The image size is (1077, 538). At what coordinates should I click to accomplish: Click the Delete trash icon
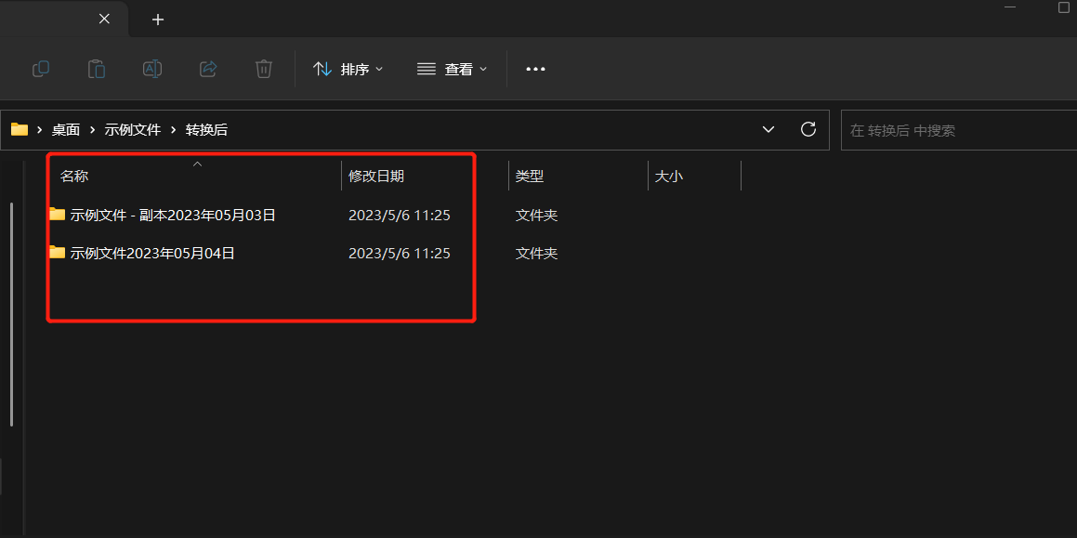(263, 68)
